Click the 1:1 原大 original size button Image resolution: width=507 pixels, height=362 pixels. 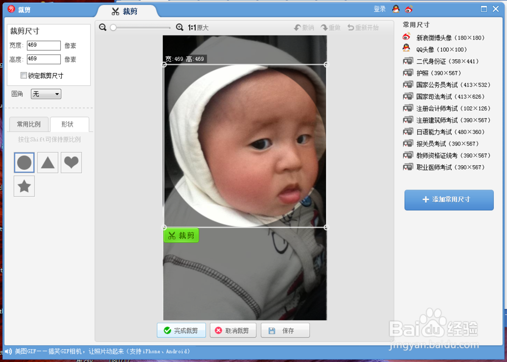198,28
